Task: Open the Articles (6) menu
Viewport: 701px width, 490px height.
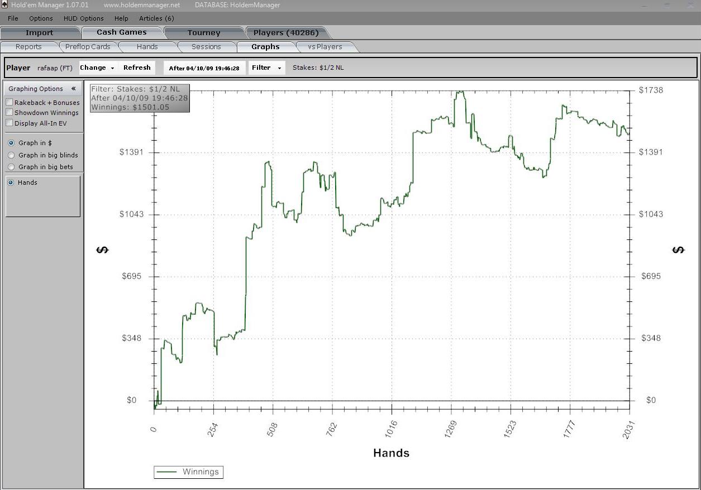Action: pos(156,18)
